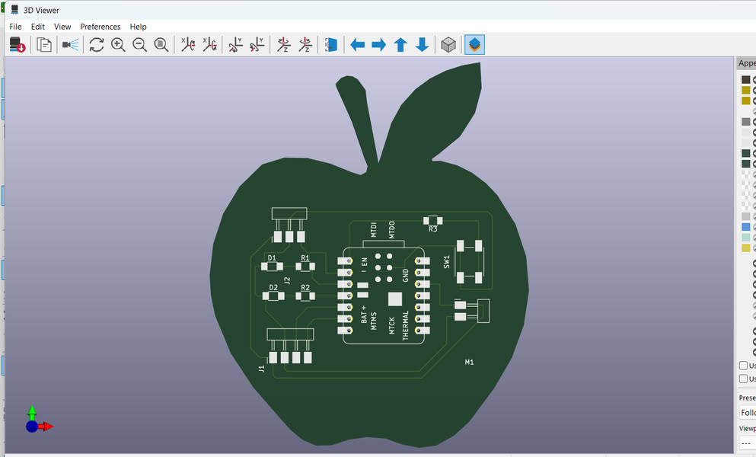The width and height of the screenshot is (756, 457).
Task: Click the Redraw view refresh icon
Action: tap(97, 45)
